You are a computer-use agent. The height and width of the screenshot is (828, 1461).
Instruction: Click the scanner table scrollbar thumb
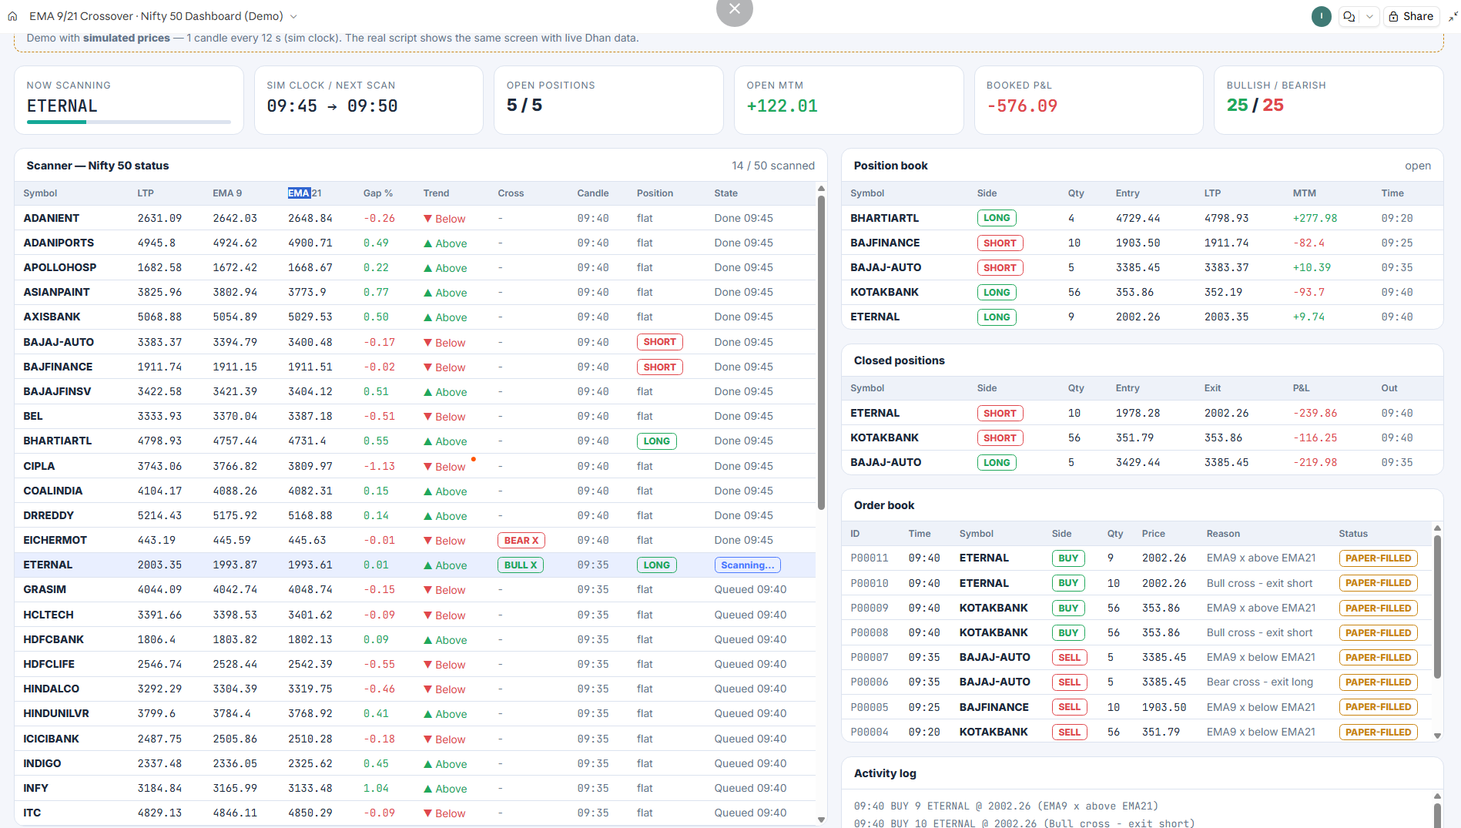[x=821, y=353]
